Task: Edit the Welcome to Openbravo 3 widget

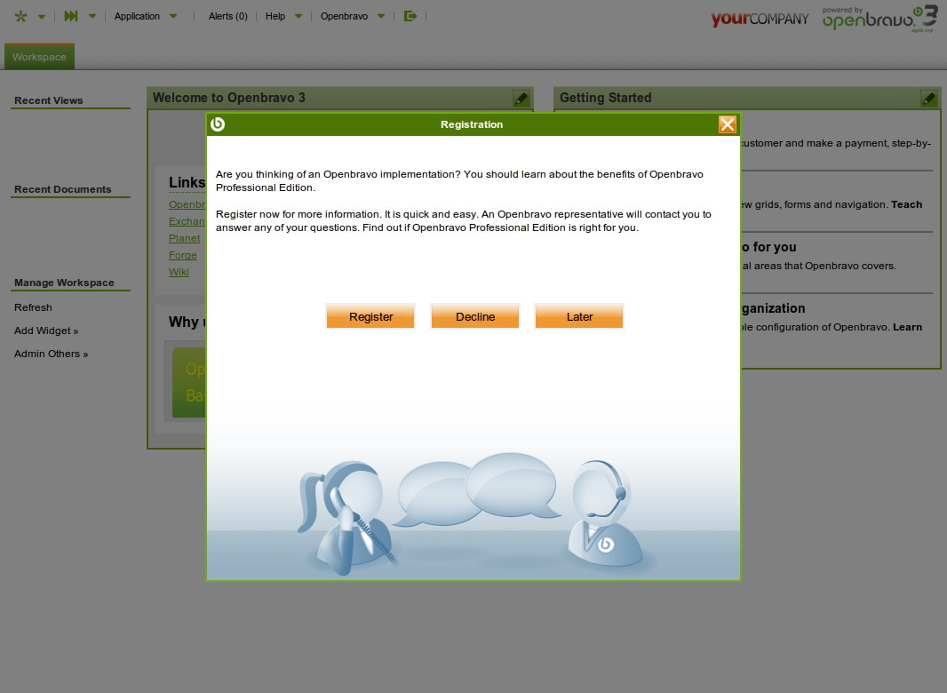Action: click(521, 98)
